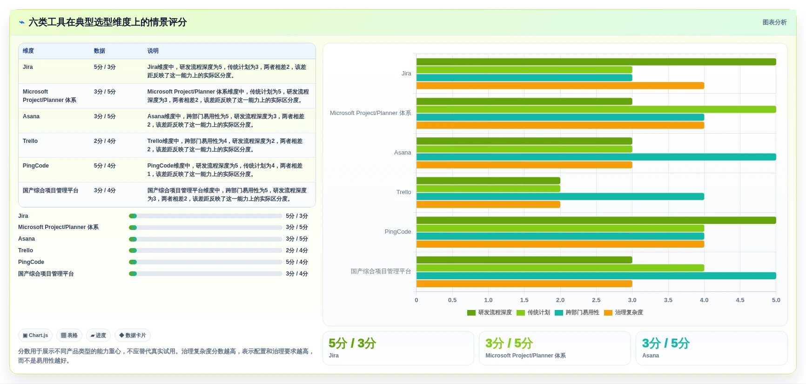Click the 5分 / 4分 value in PingCode table row
This screenshot has height=384, width=806.
(105, 166)
